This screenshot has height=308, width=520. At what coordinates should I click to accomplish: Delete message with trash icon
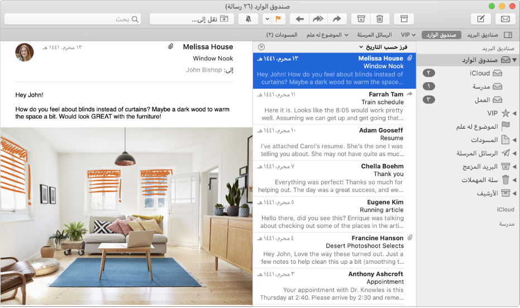pos(380,19)
